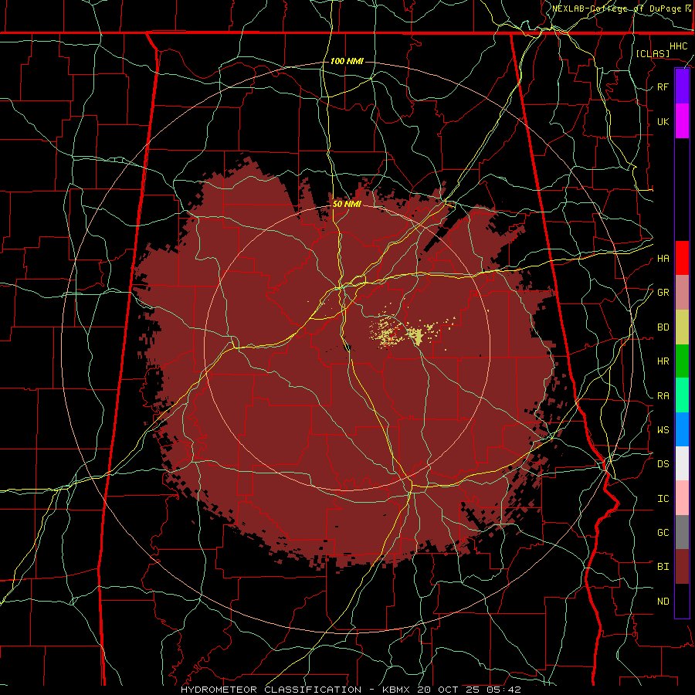The width and height of the screenshot is (695, 695).
Task: Click the HA red legend swatch
Action: tap(682, 258)
